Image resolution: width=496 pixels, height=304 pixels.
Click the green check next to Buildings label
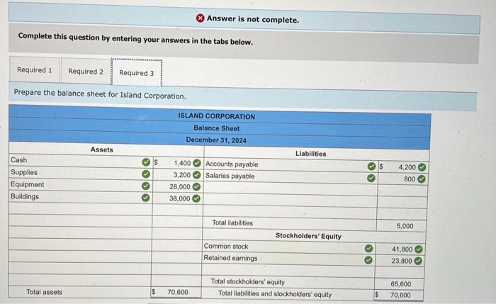[145, 198]
